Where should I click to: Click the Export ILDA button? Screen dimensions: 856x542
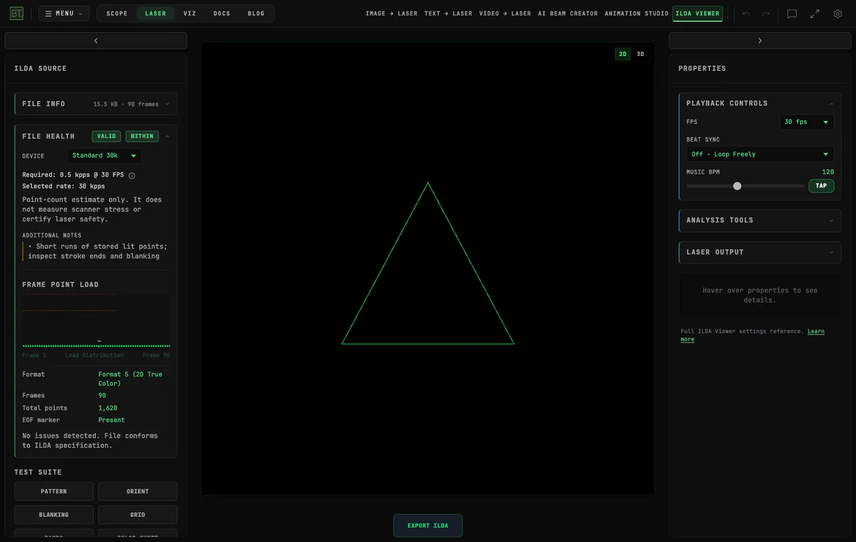click(x=428, y=525)
